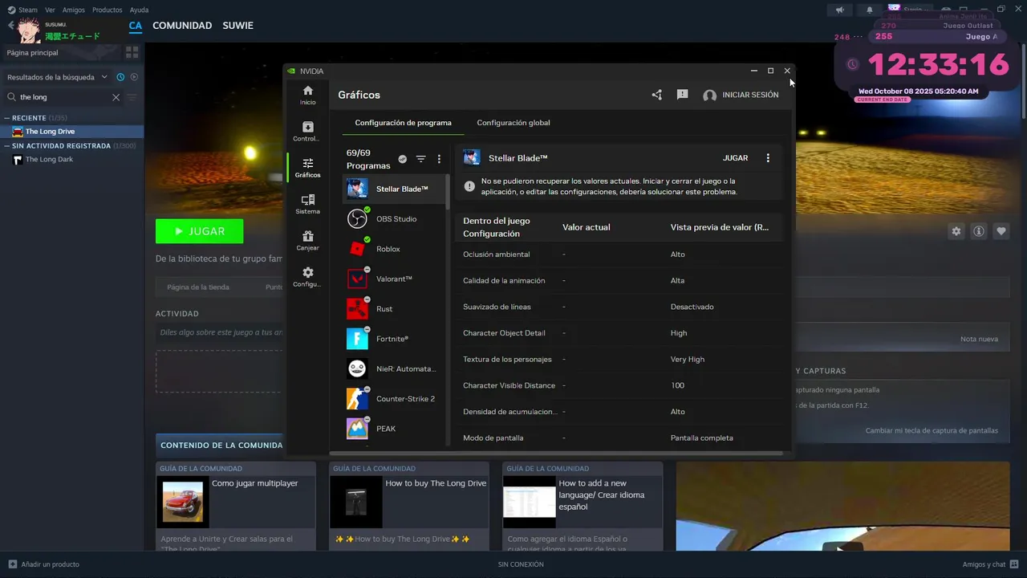Switch to the Configuración de programa tab
Viewport: 1027px width, 578px height.
pyautogui.click(x=403, y=123)
